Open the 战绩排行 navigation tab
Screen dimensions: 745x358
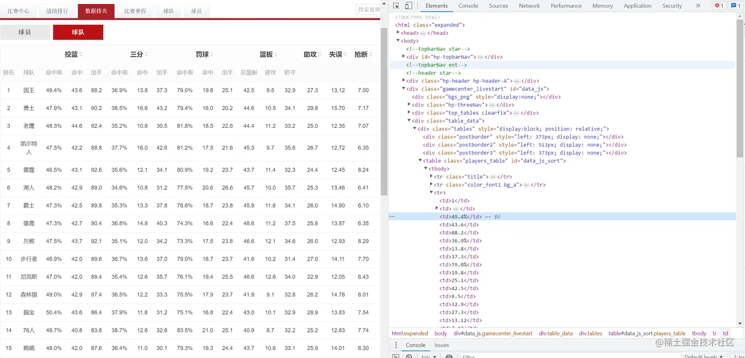point(57,11)
